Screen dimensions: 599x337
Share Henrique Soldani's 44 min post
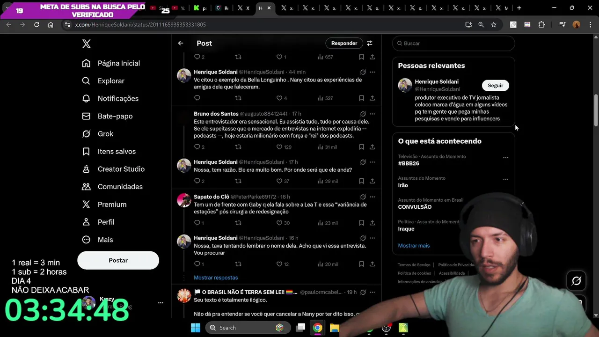click(x=373, y=98)
